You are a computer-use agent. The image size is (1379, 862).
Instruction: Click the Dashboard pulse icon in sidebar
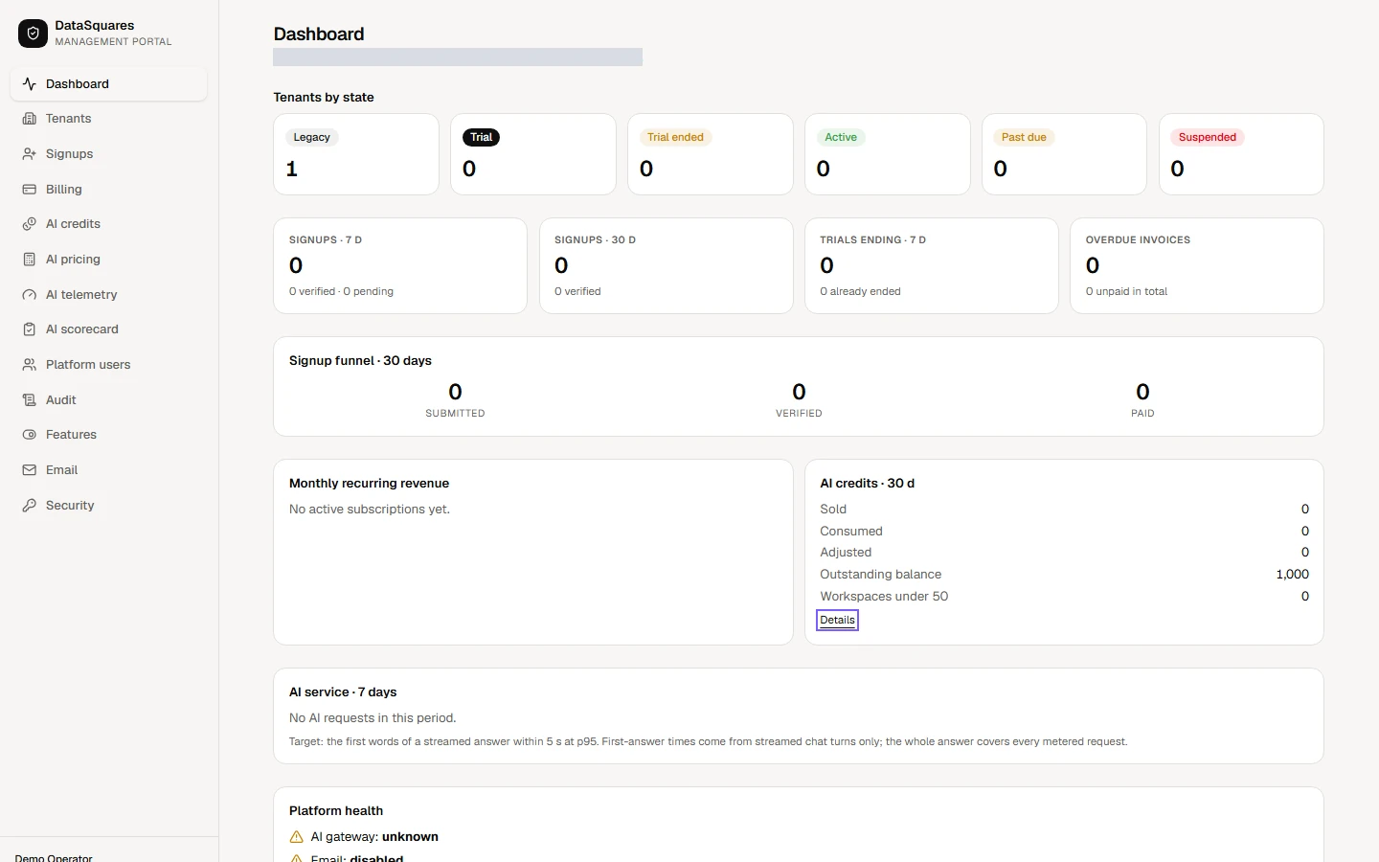coord(30,83)
